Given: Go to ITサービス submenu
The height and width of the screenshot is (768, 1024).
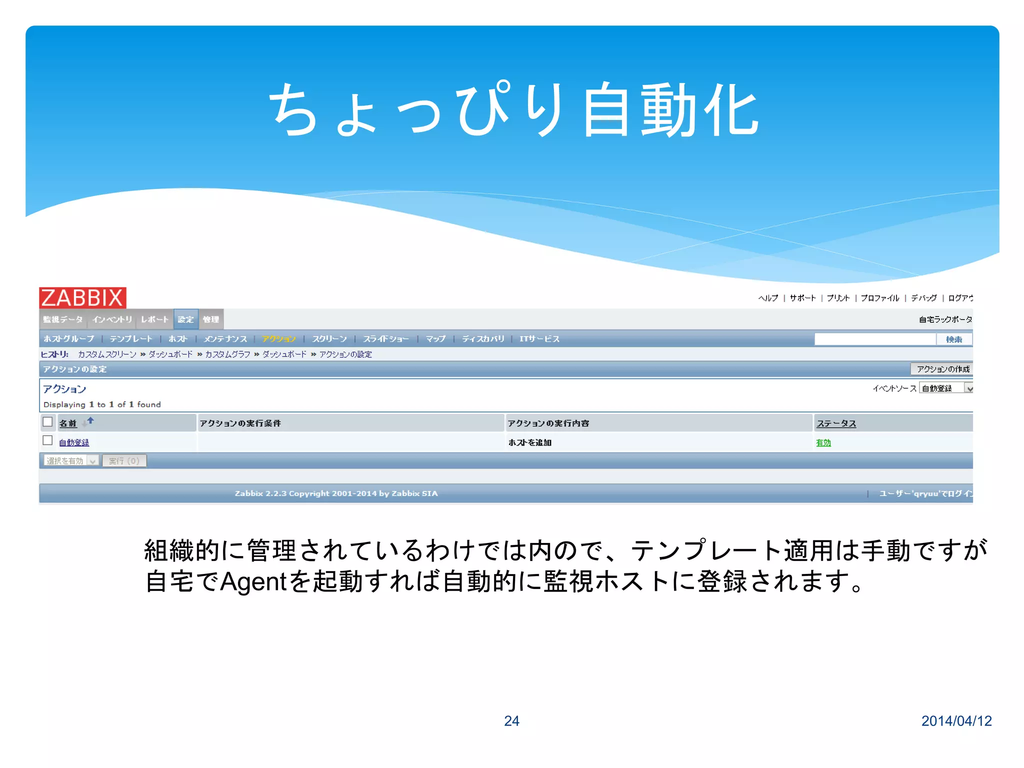Looking at the screenshot, I should click(539, 338).
